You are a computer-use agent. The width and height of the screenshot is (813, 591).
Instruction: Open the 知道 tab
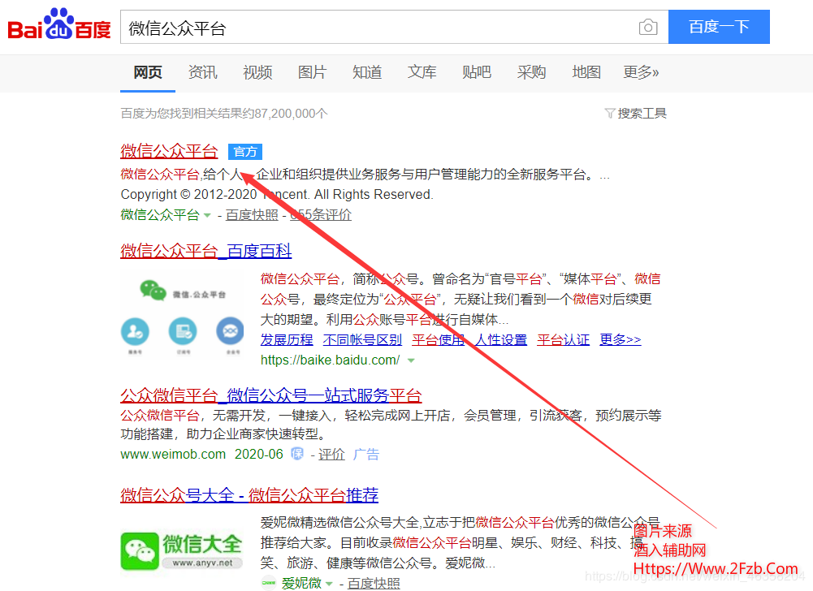pos(367,72)
